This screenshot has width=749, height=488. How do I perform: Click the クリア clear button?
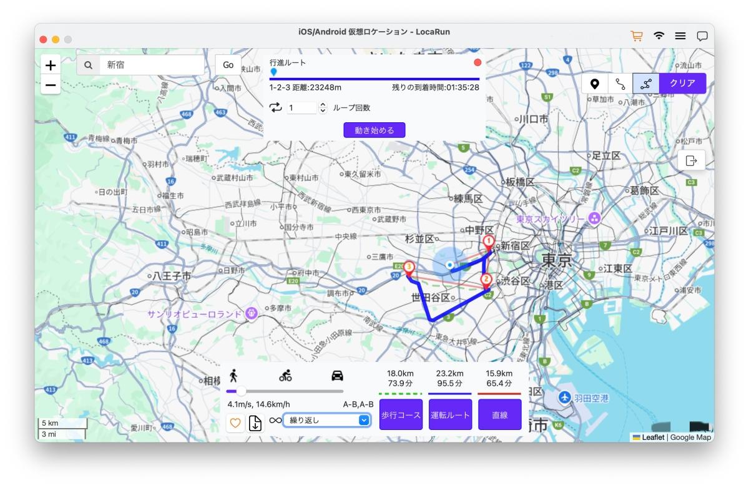683,84
